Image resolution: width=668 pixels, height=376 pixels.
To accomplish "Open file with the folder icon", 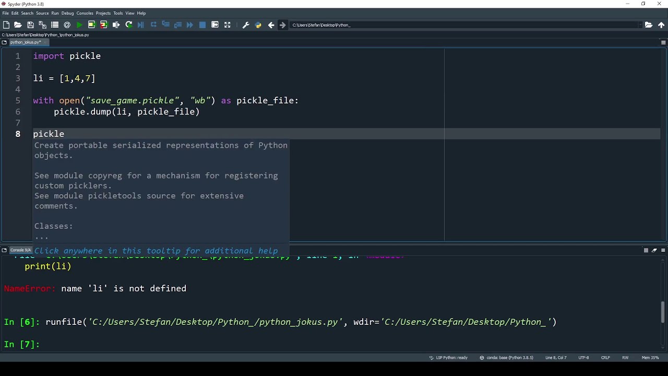I will tap(18, 25).
